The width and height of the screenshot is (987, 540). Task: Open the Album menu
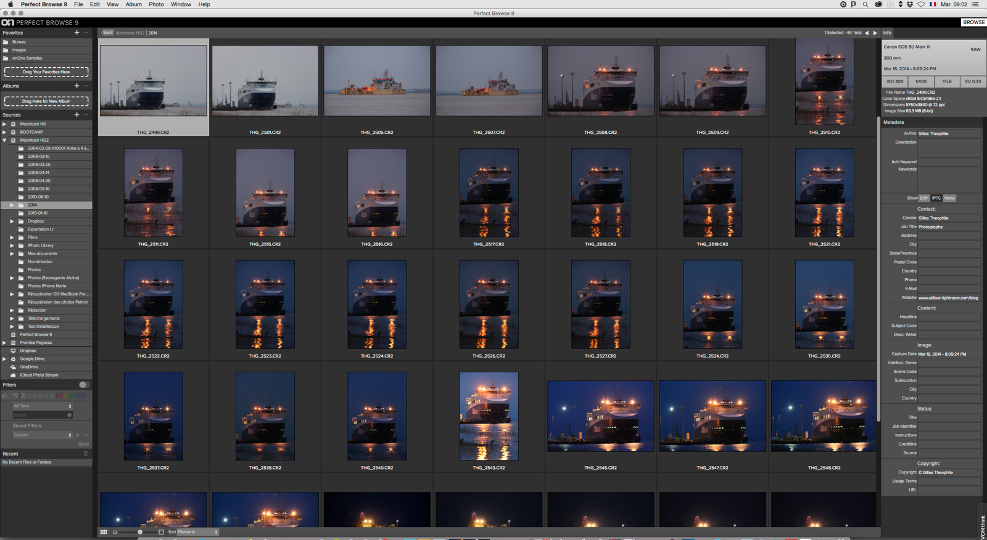click(134, 4)
